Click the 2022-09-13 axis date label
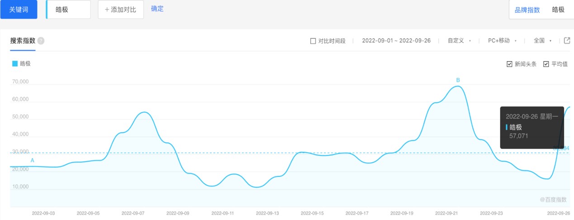Screen dimensions: 574x220 coord(268,212)
